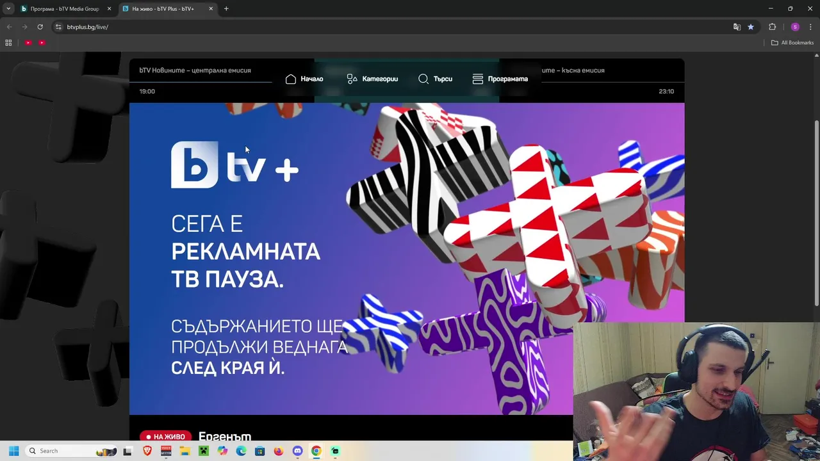
Task: Launch Brave browser from taskbar
Action: click(147, 451)
